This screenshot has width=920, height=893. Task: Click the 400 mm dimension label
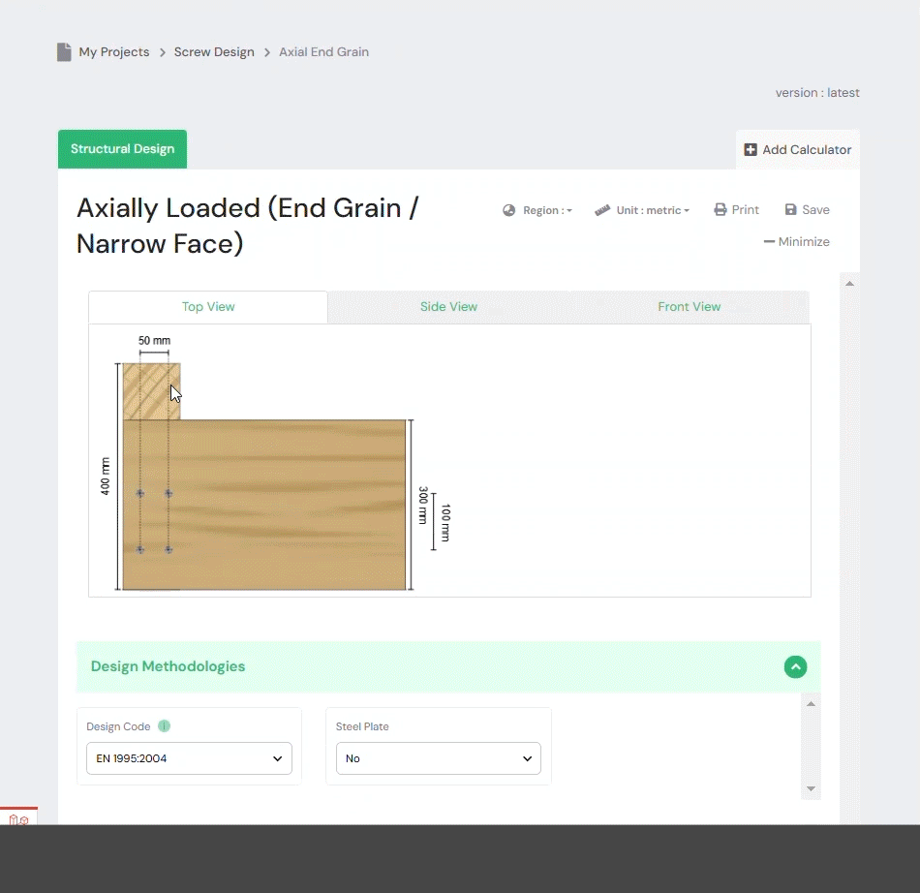(105, 477)
